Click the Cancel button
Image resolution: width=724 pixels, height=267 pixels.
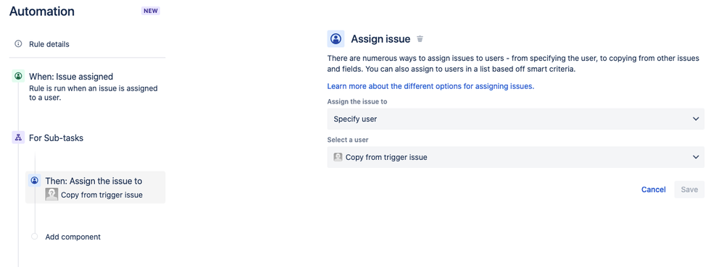pyautogui.click(x=654, y=190)
